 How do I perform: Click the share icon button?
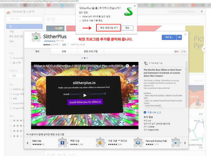[179, 37]
